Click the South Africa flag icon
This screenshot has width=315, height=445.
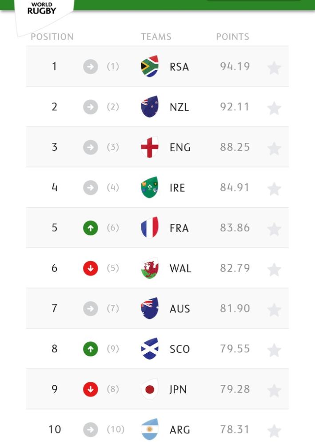coord(150,67)
